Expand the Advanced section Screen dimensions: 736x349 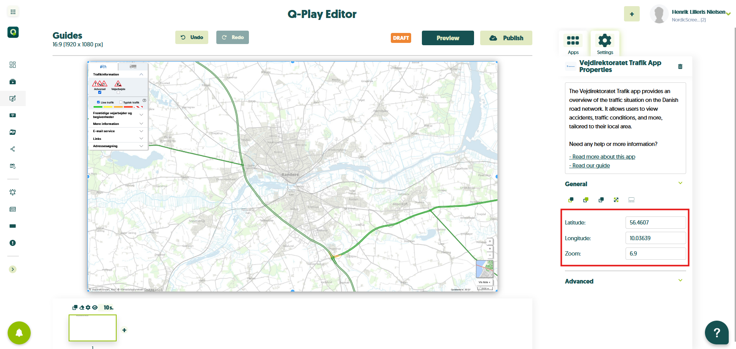680,281
